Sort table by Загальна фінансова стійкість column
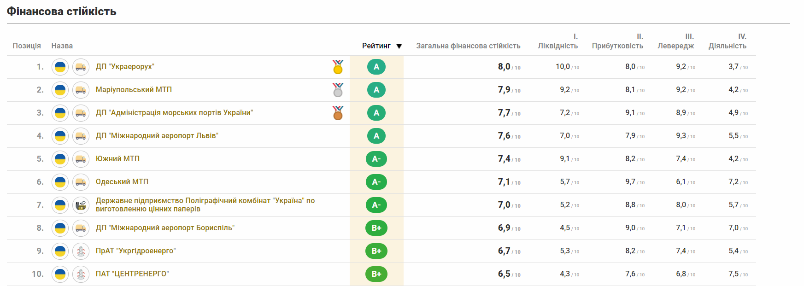Screen dimensions: 804x286 [468, 46]
